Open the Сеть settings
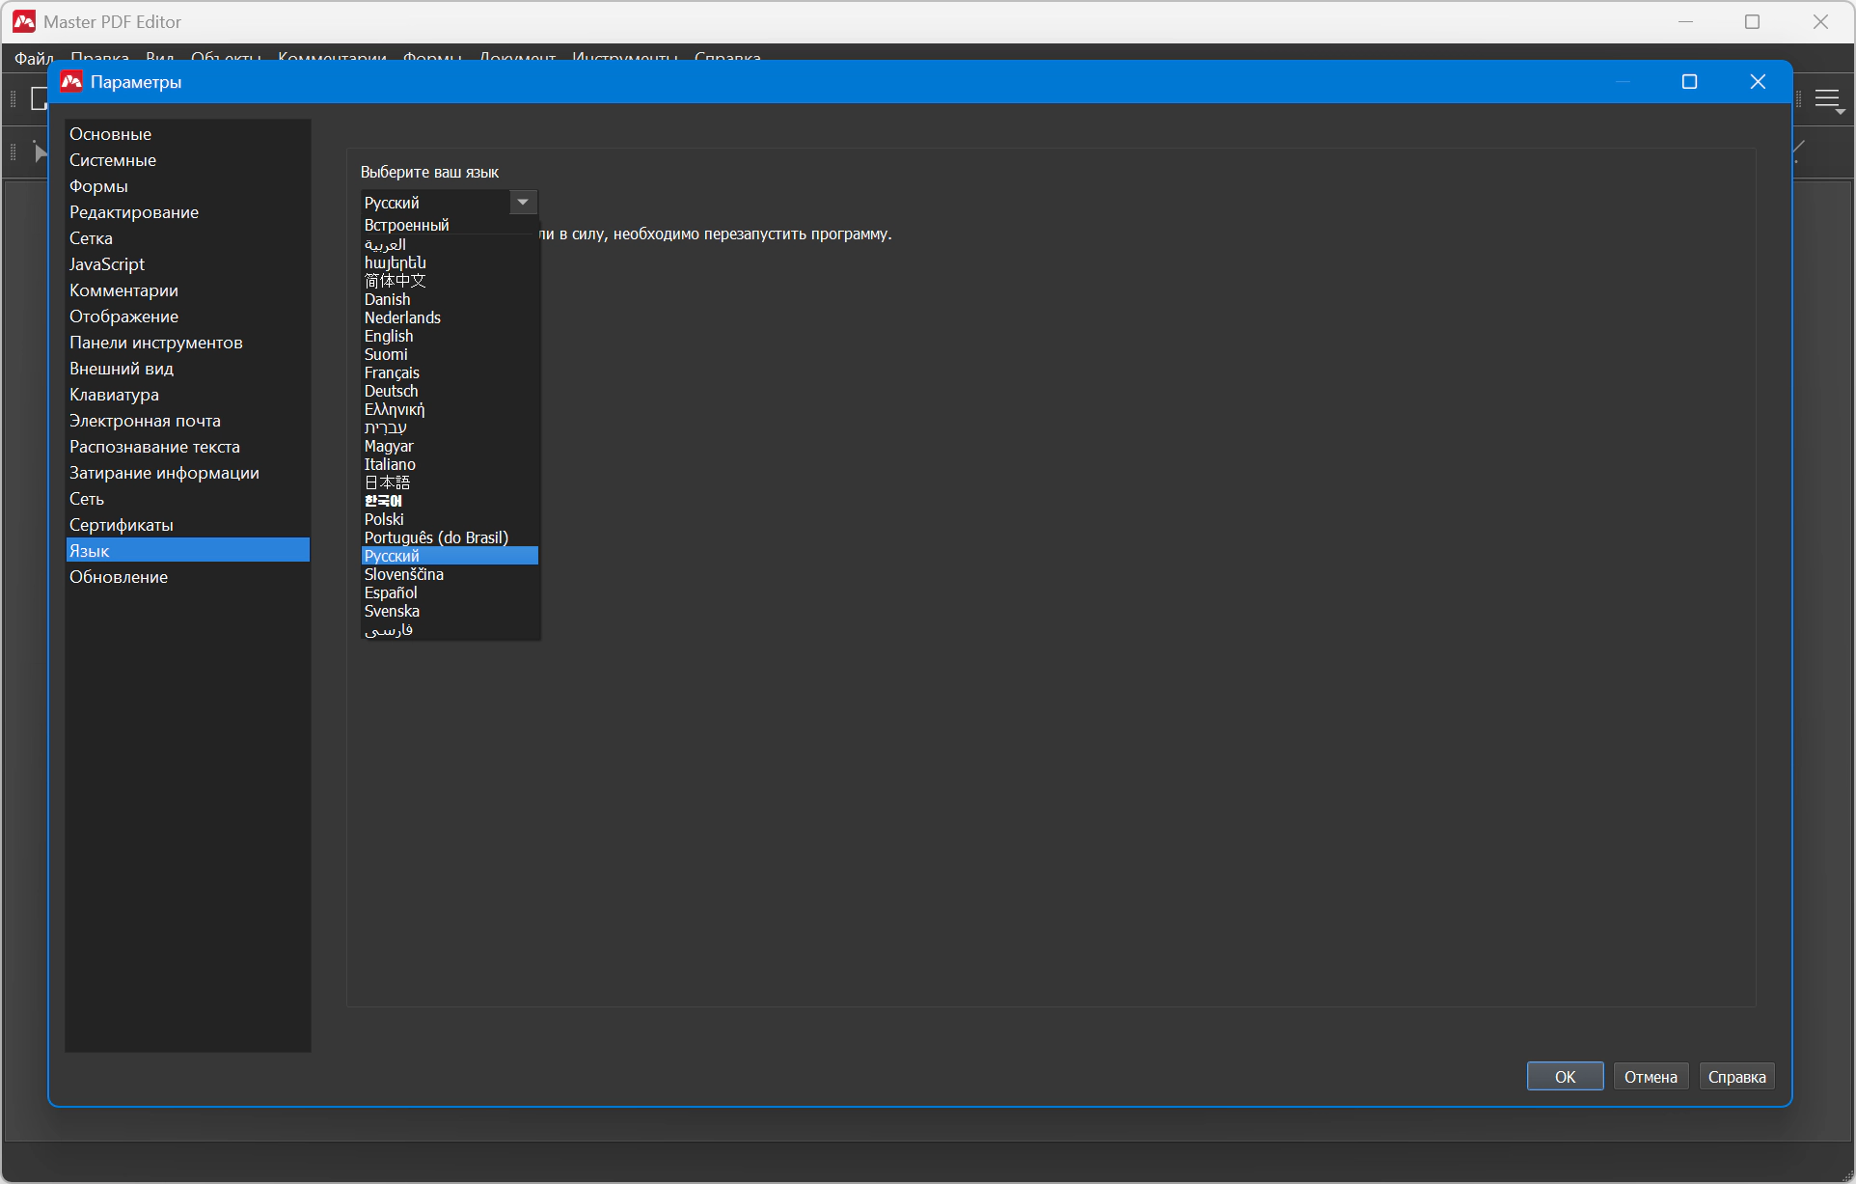The image size is (1856, 1184). tap(188, 499)
